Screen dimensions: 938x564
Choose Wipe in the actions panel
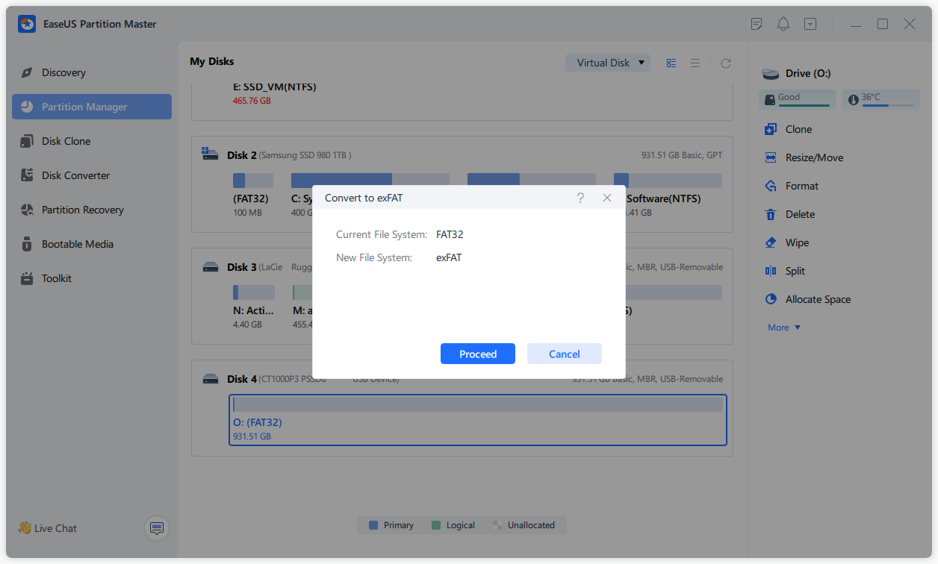point(797,242)
